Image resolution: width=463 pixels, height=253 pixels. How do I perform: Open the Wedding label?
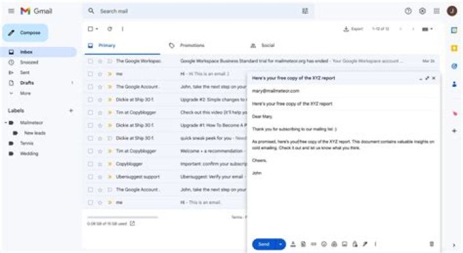point(29,154)
